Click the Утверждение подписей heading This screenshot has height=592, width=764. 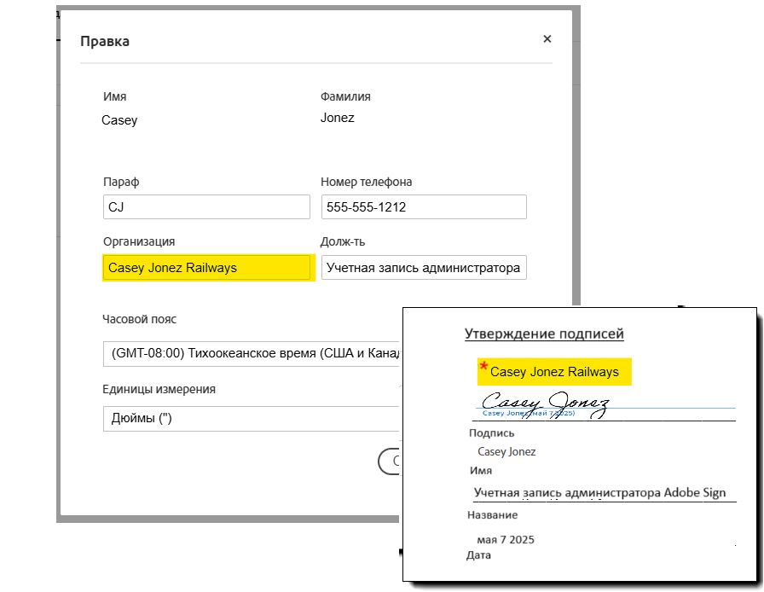tap(544, 334)
